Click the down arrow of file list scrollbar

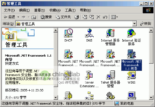coord(151,98)
